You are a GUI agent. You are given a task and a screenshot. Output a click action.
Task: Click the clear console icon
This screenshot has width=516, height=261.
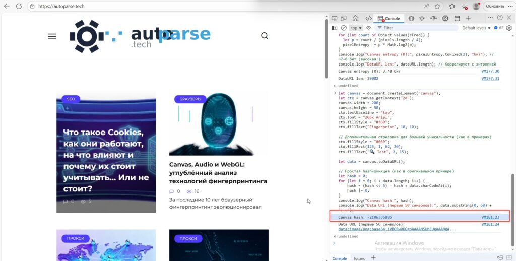(344, 28)
